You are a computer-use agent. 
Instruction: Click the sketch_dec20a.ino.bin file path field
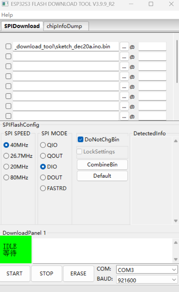(x=66, y=46)
